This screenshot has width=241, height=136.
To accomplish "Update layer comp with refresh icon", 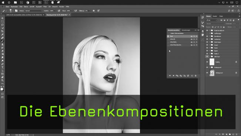I will click(188, 76).
